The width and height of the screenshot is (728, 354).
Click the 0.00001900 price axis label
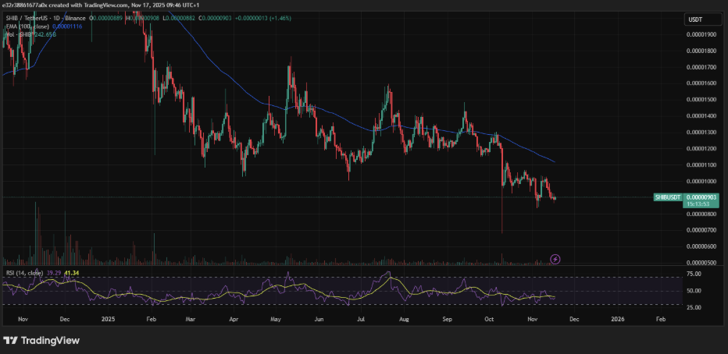click(x=701, y=34)
